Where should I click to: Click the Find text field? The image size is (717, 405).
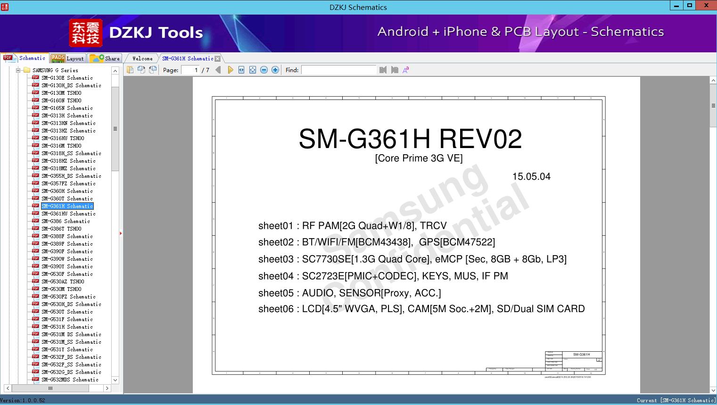click(x=339, y=70)
